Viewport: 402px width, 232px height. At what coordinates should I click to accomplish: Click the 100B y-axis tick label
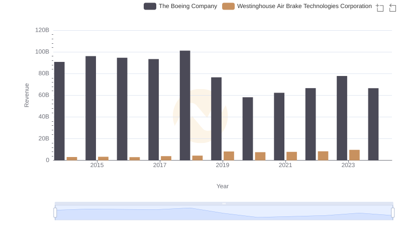click(42, 52)
